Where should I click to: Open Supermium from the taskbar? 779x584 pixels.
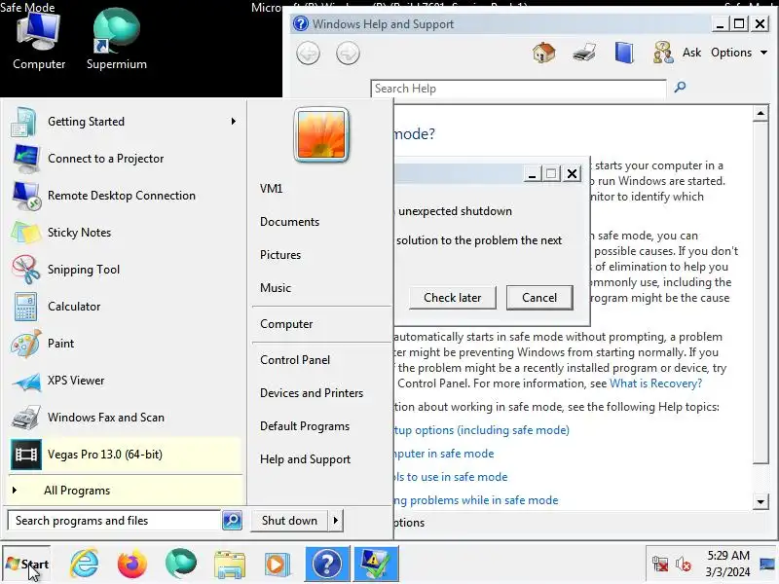pyautogui.click(x=180, y=565)
